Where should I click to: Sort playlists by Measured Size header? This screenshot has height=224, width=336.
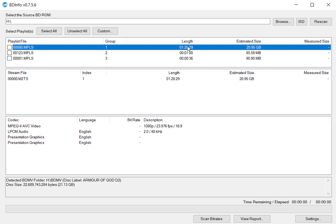point(297,41)
